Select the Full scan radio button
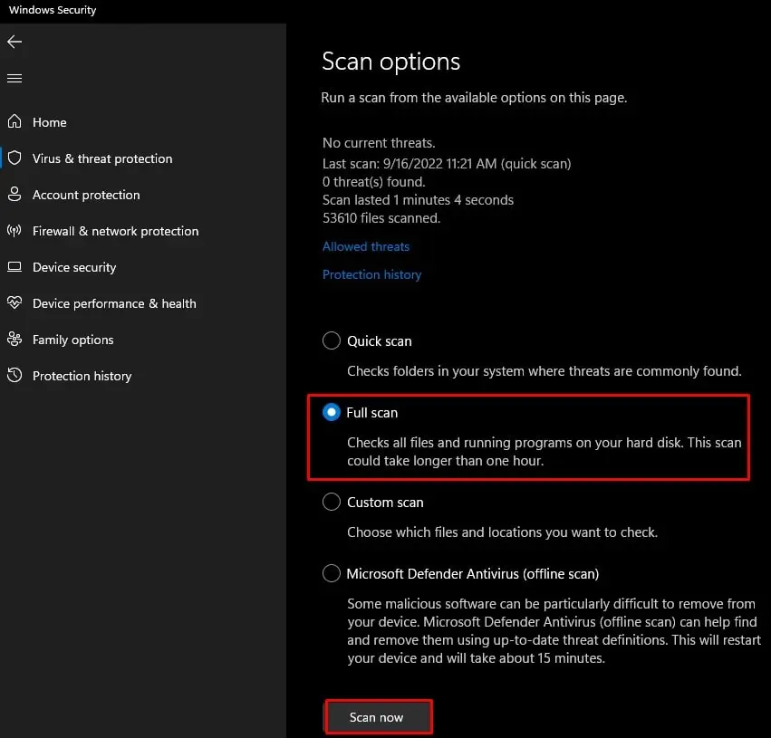The height and width of the screenshot is (738, 771). tap(332, 412)
